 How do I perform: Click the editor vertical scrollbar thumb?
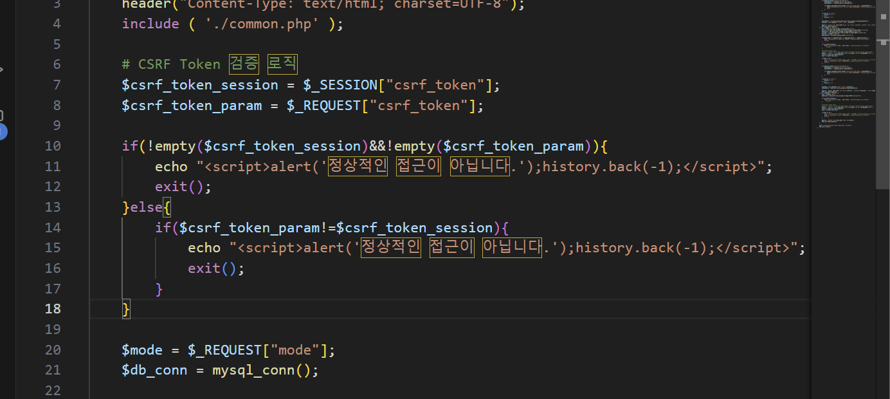pyautogui.click(x=882, y=95)
